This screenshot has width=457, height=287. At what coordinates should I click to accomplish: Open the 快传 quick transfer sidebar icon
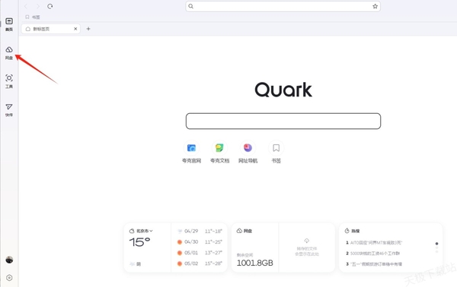point(9,110)
